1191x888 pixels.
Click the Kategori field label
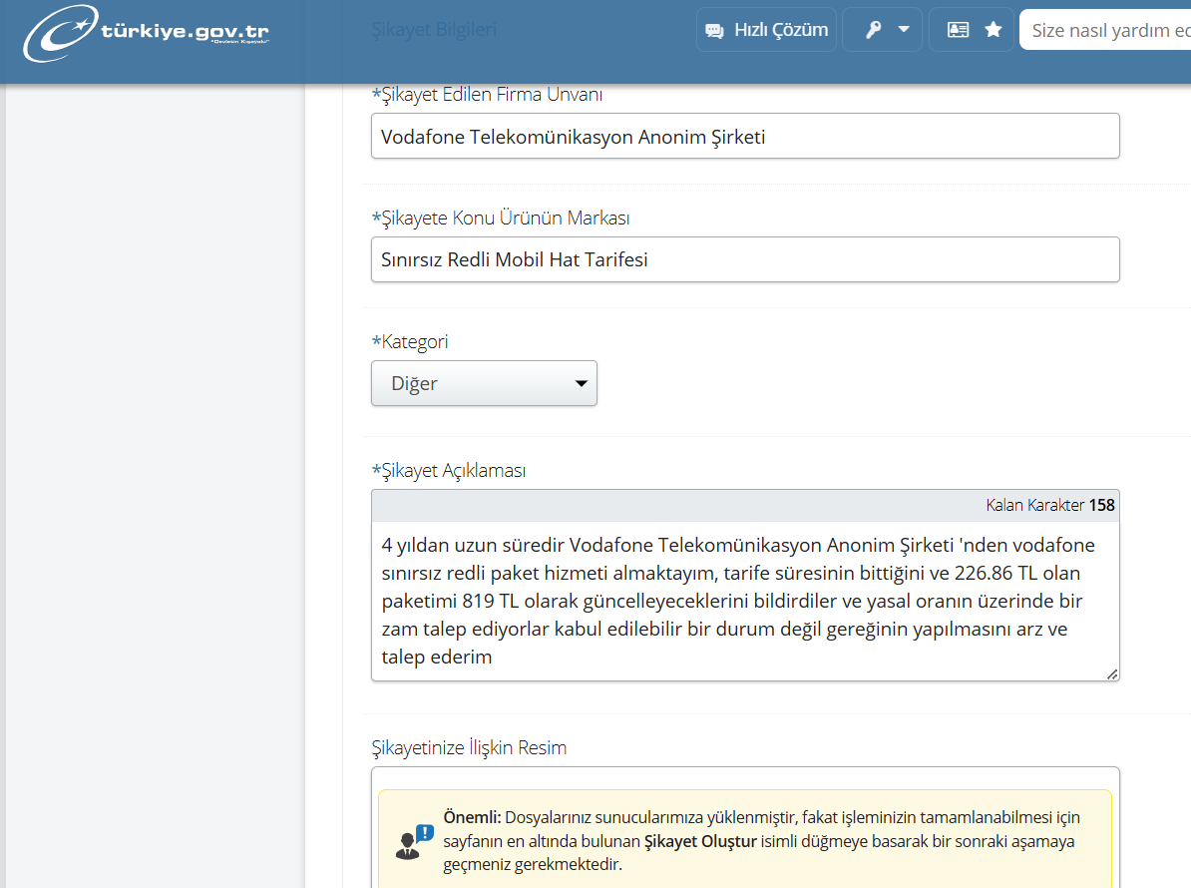pos(410,342)
